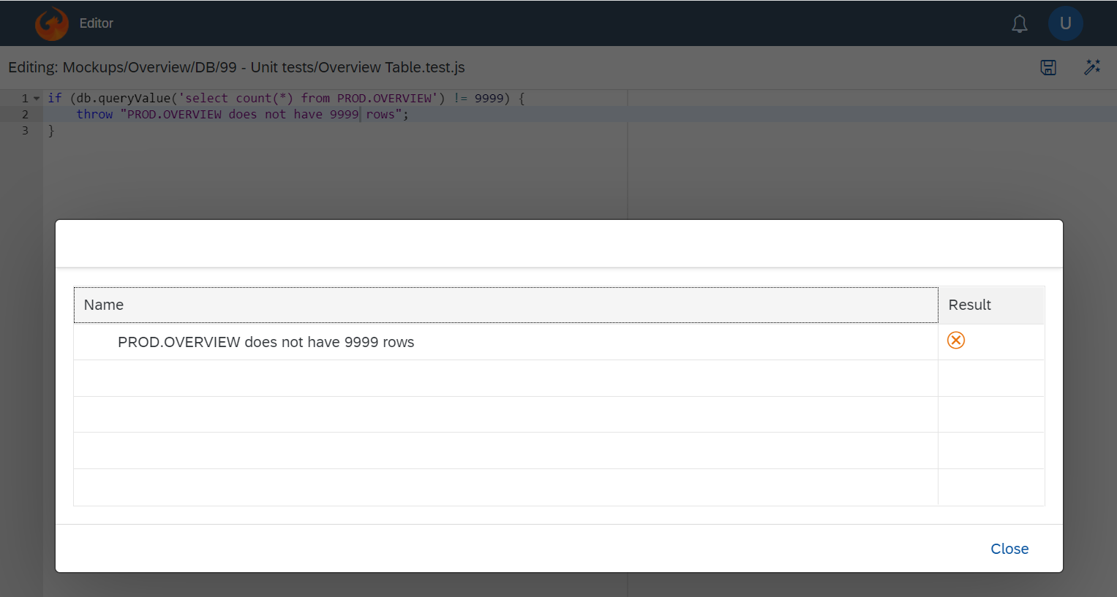
Task: Click the Editor title in the header
Action: click(96, 23)
